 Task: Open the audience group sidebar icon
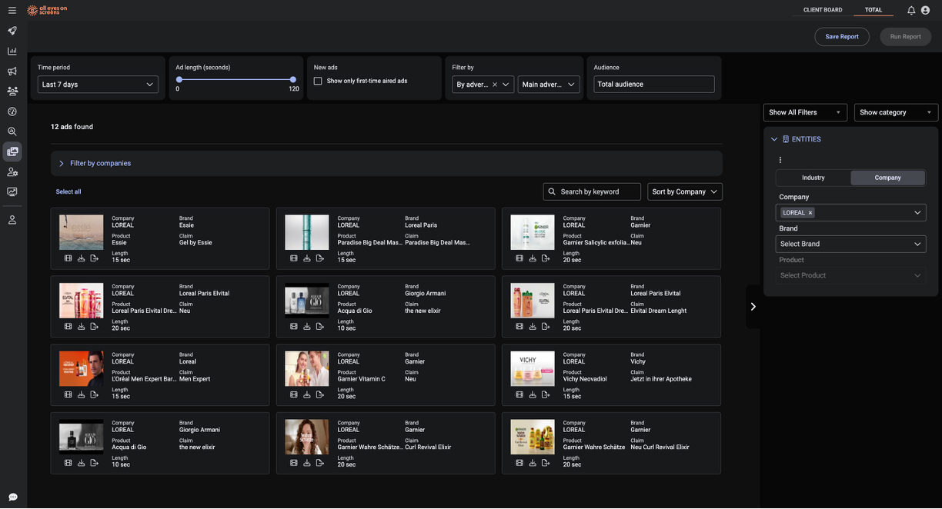(x=12, y=91)
